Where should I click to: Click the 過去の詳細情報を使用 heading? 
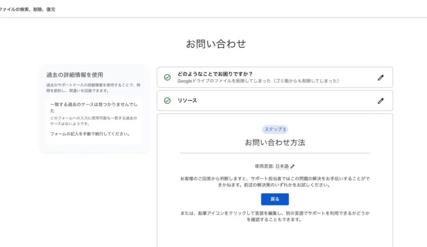click(x=74, y=75)
